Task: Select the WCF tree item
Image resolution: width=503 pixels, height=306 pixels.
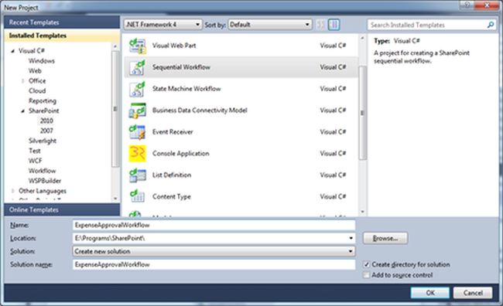Action: [x=36, y=161]
